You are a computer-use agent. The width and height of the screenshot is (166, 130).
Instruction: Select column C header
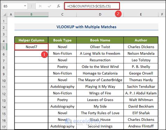pyautogui.click(x=62, y=14)
